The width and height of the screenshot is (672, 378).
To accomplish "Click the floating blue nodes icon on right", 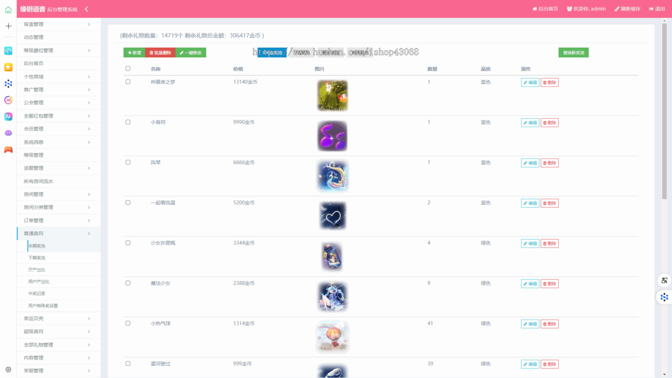I will [664, 297].
